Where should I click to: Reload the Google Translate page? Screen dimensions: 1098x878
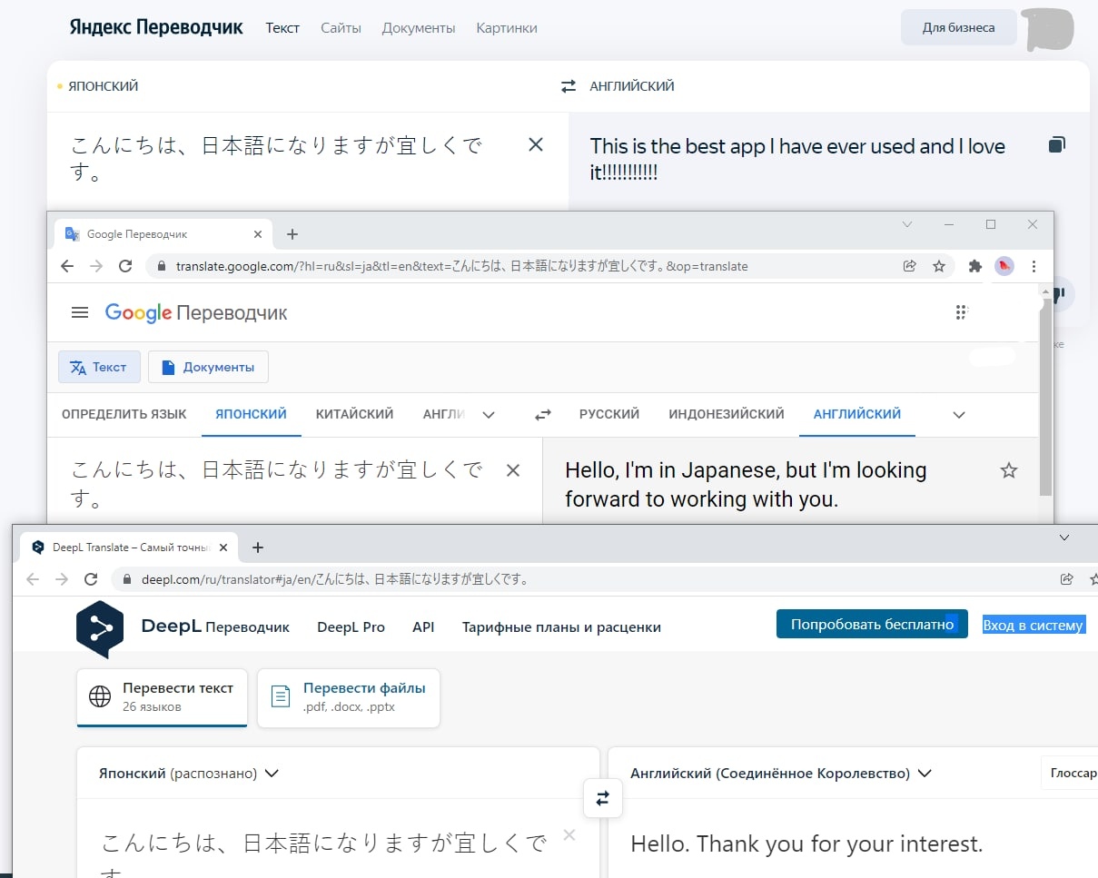click(x=126, y=266)
